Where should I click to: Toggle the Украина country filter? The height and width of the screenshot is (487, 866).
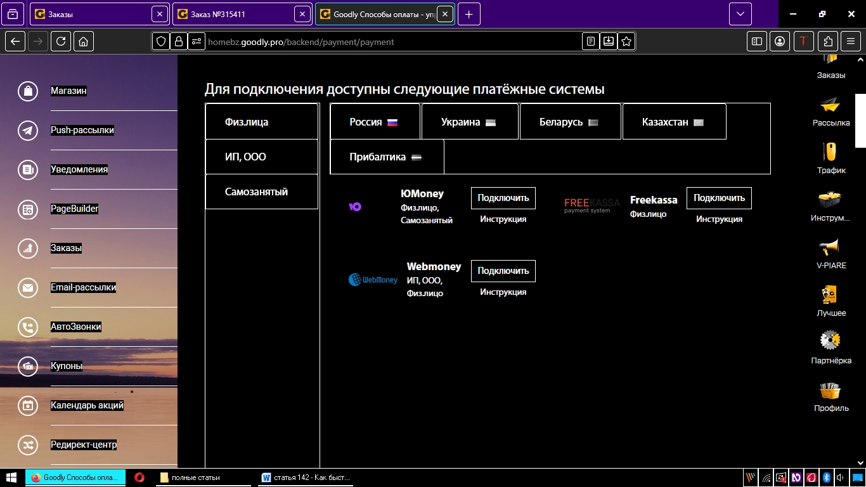coord(470,121)
